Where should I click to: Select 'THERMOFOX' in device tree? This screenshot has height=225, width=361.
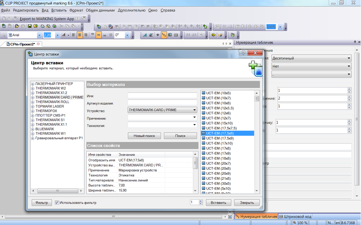coord(46,111)
